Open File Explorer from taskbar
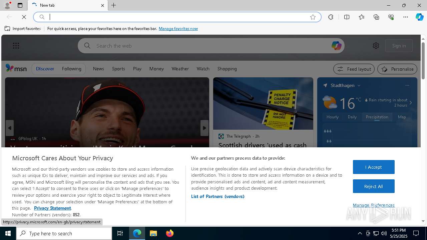 [153, 233]
